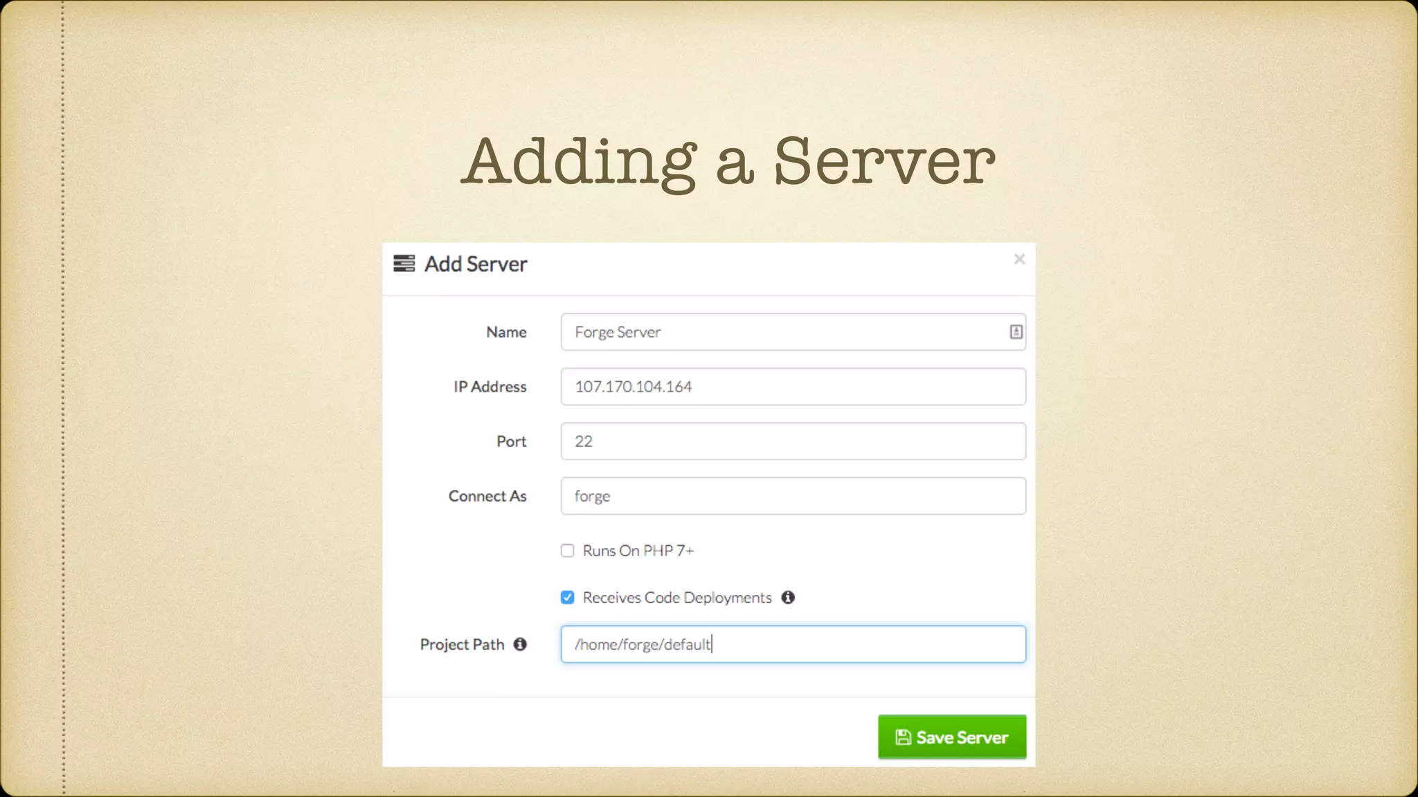Click the Project Path input field
This screenshot has height=797, width=1418.
793,644
